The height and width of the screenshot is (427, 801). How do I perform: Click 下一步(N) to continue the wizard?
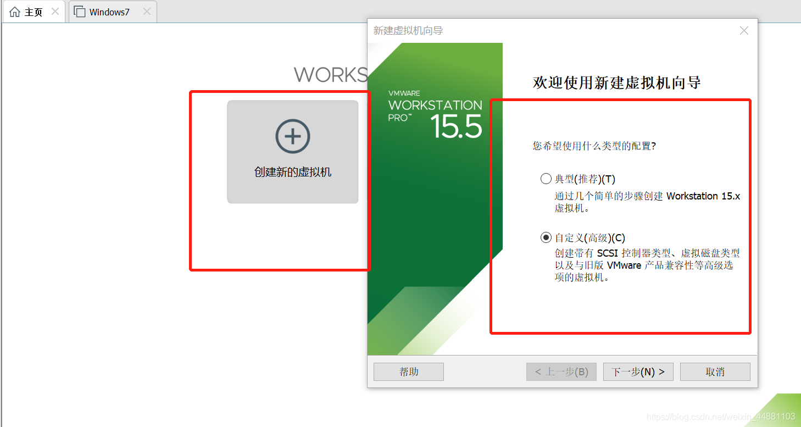coord(638,371)
